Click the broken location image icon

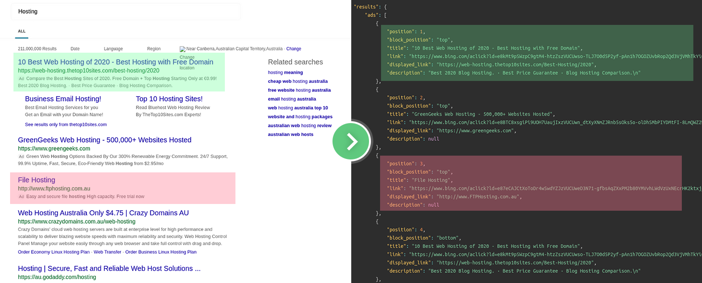pos(183,49)
